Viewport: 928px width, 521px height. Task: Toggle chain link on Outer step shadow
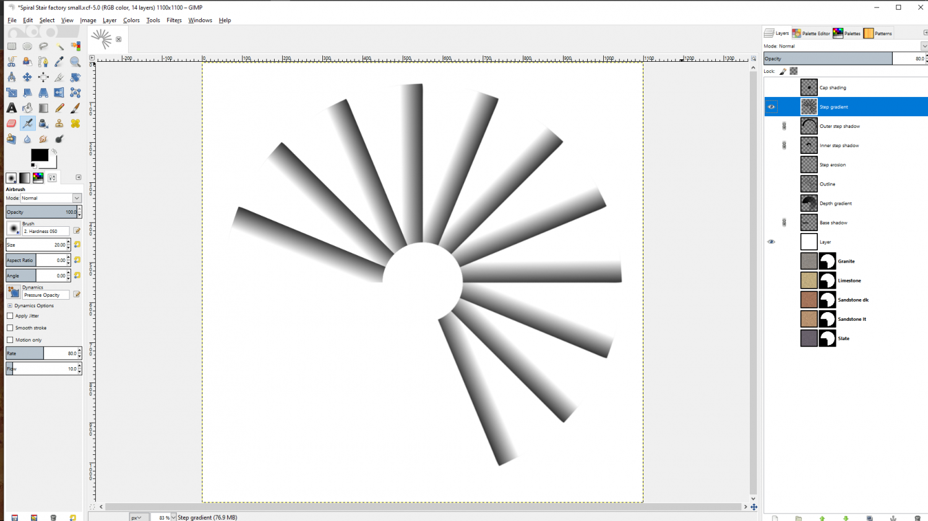[784, 126]
